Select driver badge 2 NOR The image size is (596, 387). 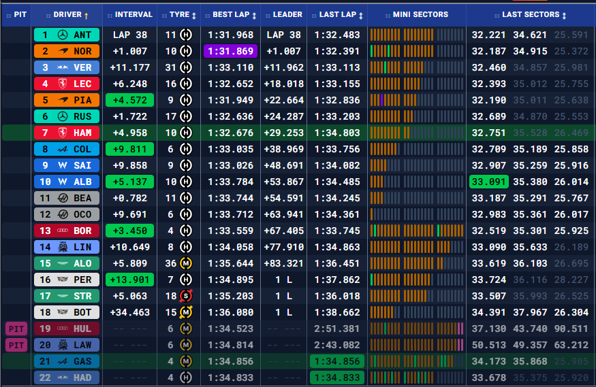[67, 51]
